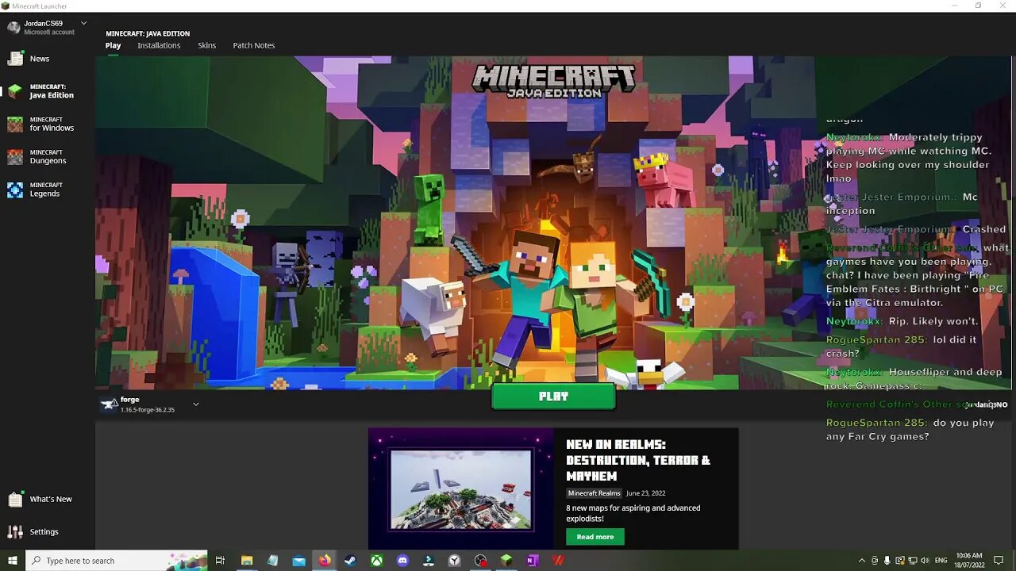Click the Windows taskbar search box
Screen dimensions: 1016x571
117,561
